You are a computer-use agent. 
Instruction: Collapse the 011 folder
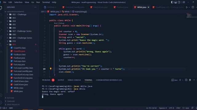pos(14,44)
